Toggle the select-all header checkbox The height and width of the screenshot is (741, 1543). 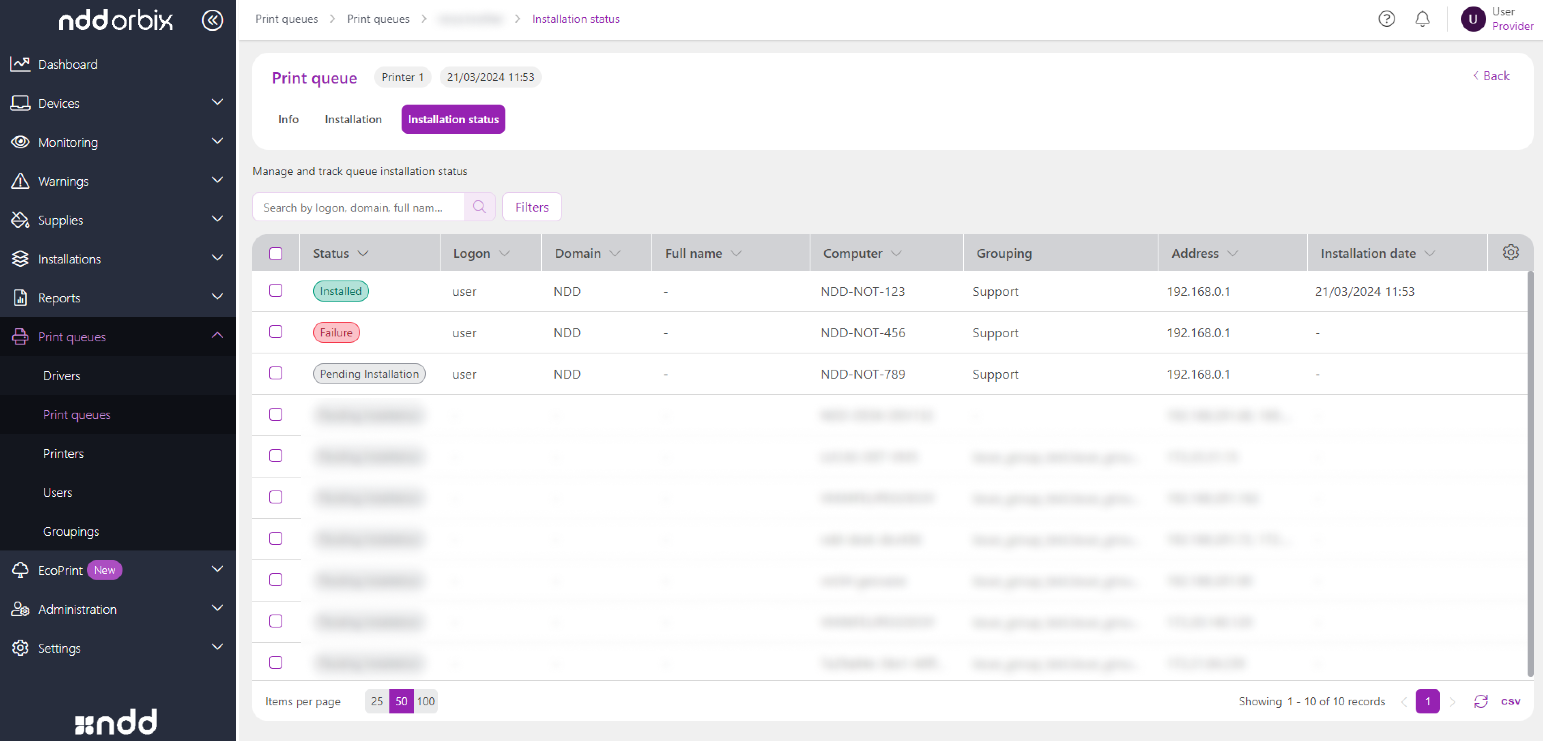[x=275, y=253]
